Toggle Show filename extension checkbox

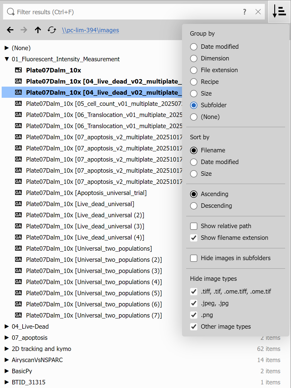[x=194, y=238]
